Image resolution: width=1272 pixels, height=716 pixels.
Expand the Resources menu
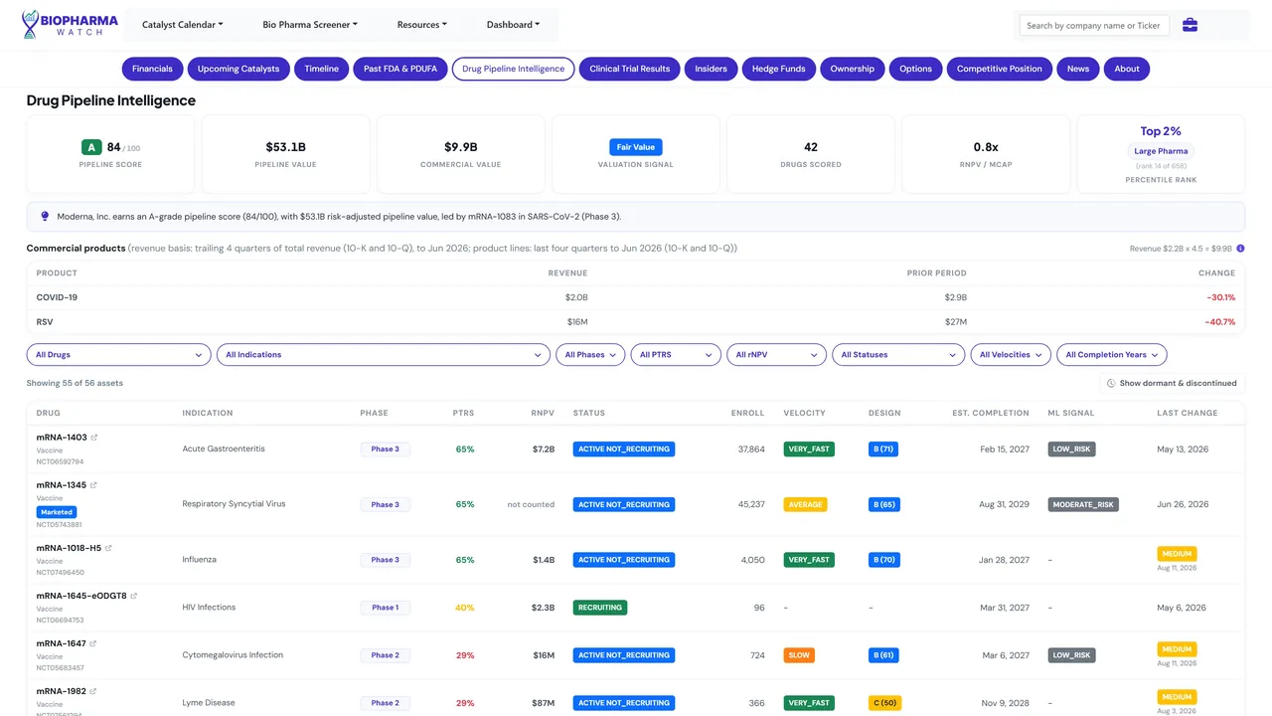tap(422, 25)
